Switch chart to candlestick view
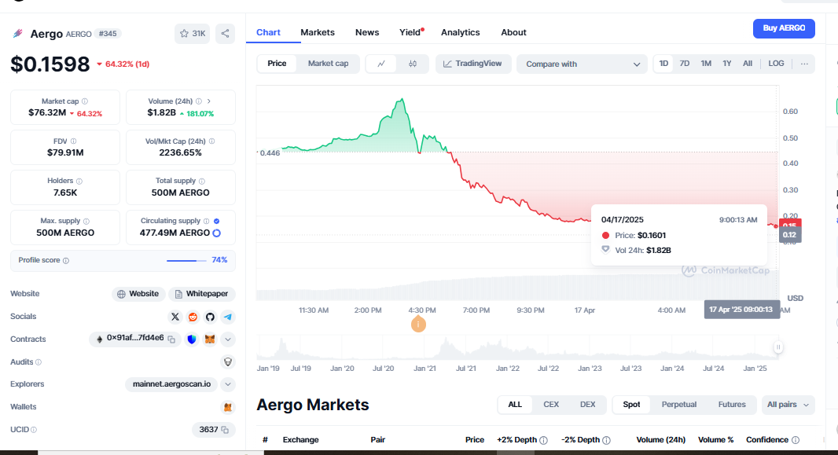The height and width of the screenshot is (455, 838). (413, 64)
